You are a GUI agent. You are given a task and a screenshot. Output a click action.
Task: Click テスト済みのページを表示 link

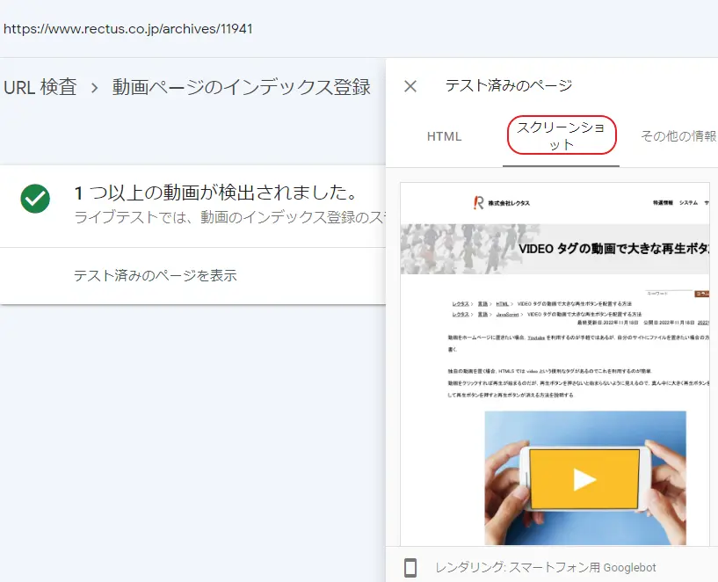point(156,275)
